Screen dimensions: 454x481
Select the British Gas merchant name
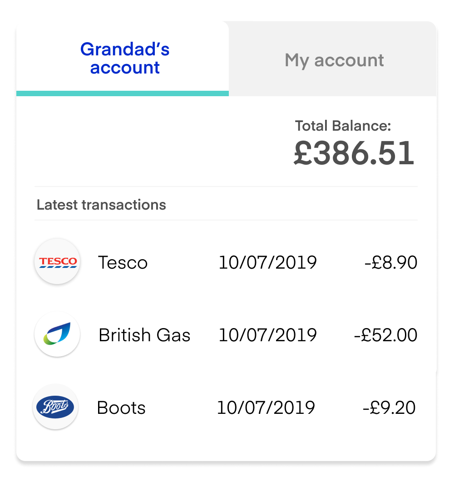click(144, 335)
